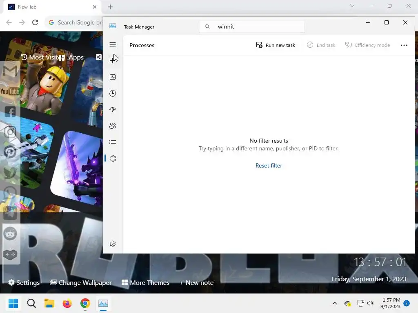The image size is (418, 313).
Task: Click the Task Manager search field containing winnit
Action: click(251, 26)
